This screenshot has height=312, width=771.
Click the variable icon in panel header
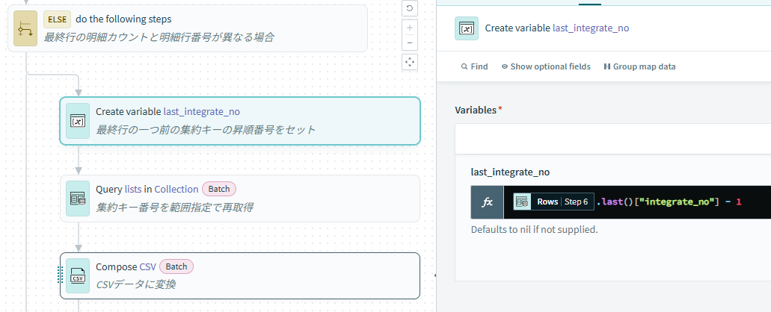pyautogui.click(x=467, y=28)
